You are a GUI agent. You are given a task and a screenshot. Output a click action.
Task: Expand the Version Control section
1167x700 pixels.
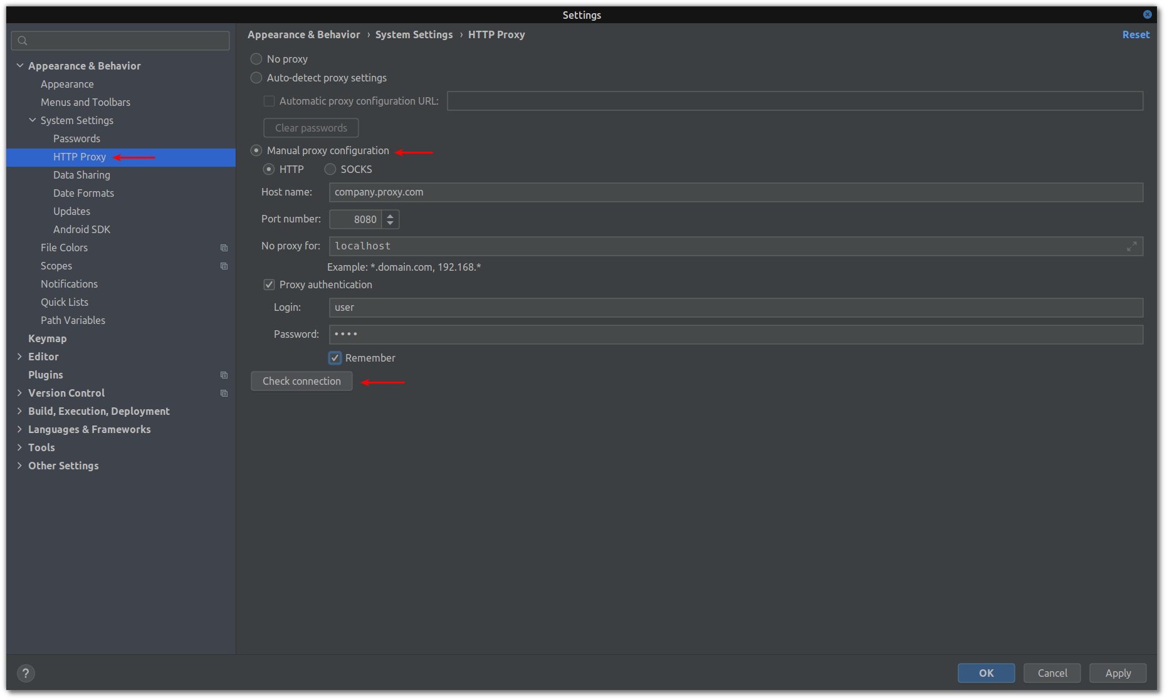tap(20, 393)
